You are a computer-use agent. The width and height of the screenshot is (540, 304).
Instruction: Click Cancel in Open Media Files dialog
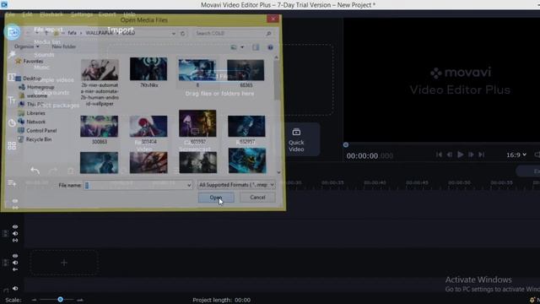coord(257,198)
